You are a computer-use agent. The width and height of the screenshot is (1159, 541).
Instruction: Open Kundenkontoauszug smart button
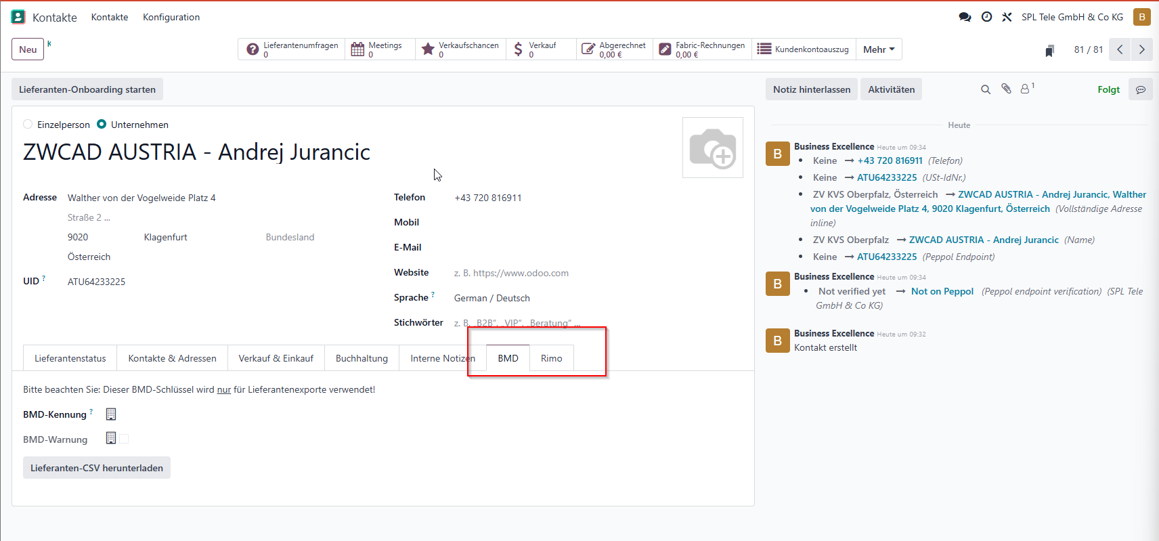[803, 49]
